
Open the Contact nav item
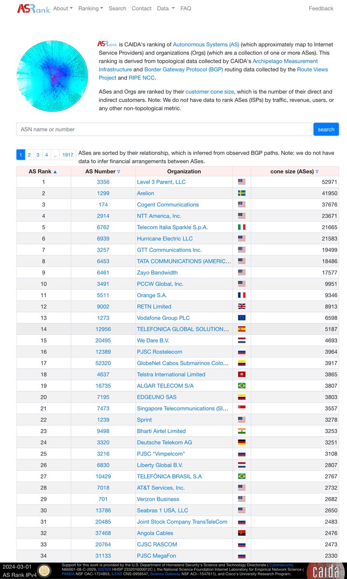tap(141, 8)
